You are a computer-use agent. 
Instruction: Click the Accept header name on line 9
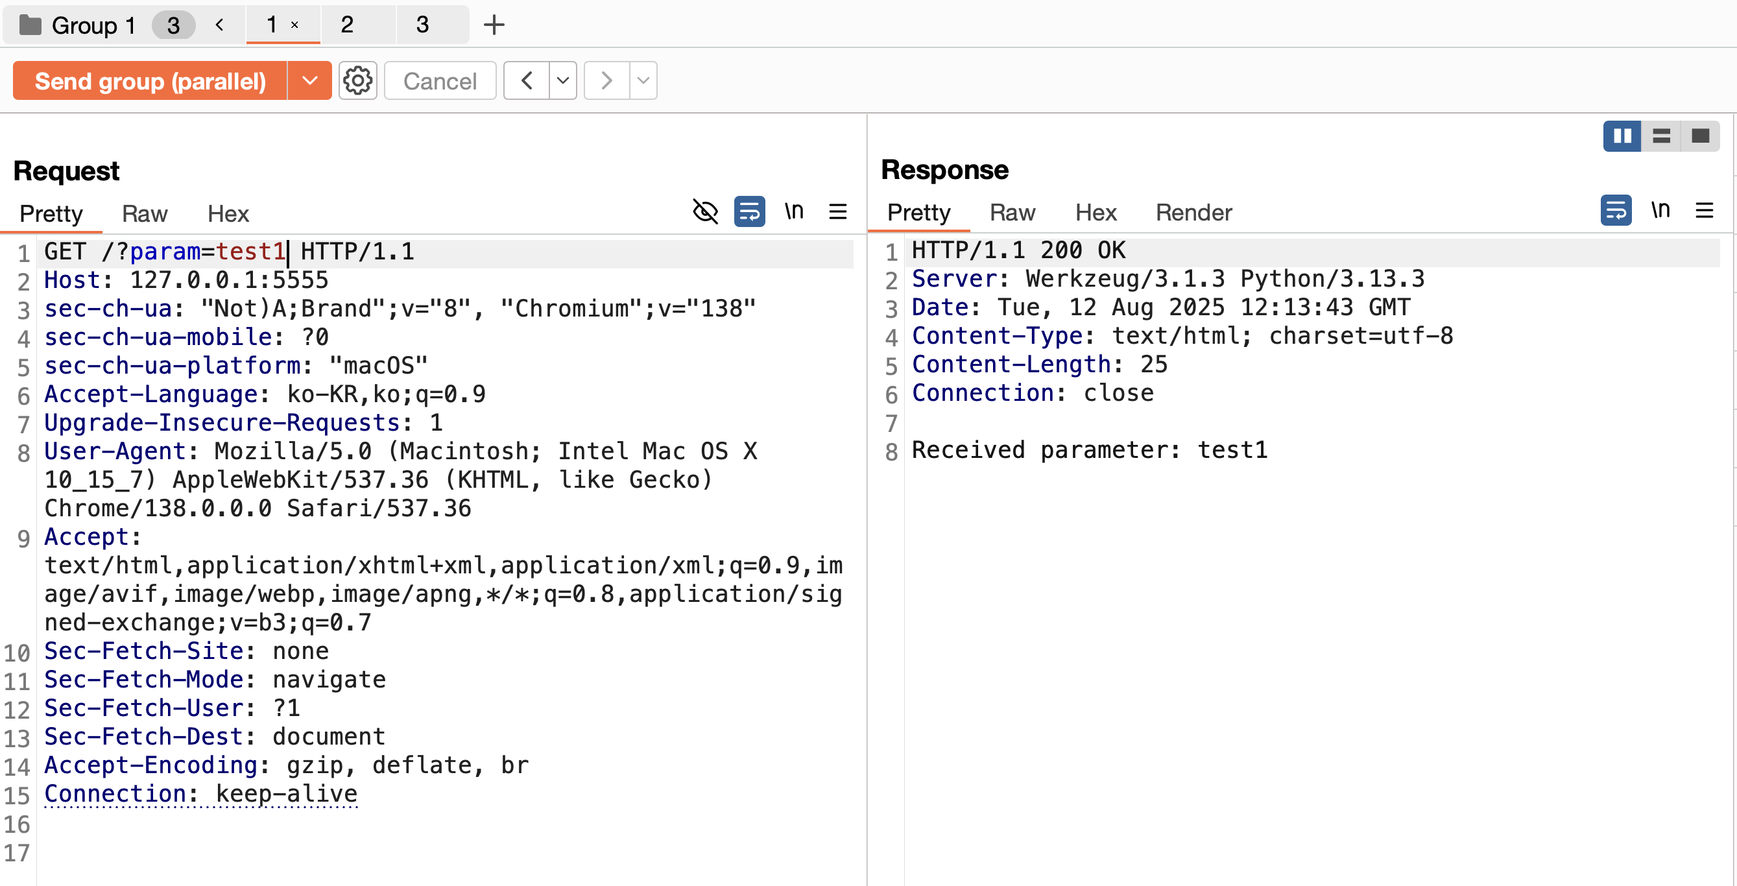point(86,537)
